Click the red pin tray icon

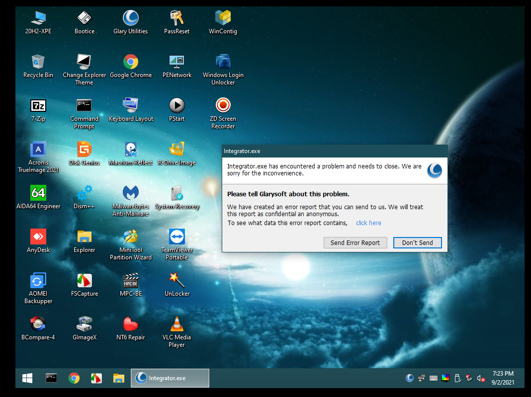469,378
